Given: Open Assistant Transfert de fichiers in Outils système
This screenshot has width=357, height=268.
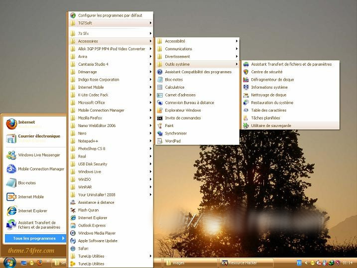Looking at the screenshot, I should [x=290, y=64].
